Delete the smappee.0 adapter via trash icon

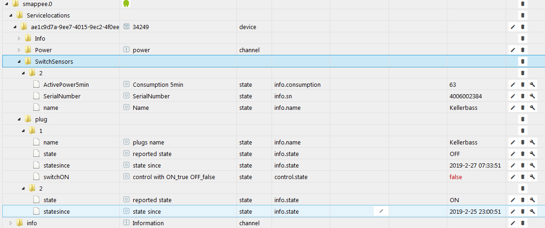tap(522, 4)
